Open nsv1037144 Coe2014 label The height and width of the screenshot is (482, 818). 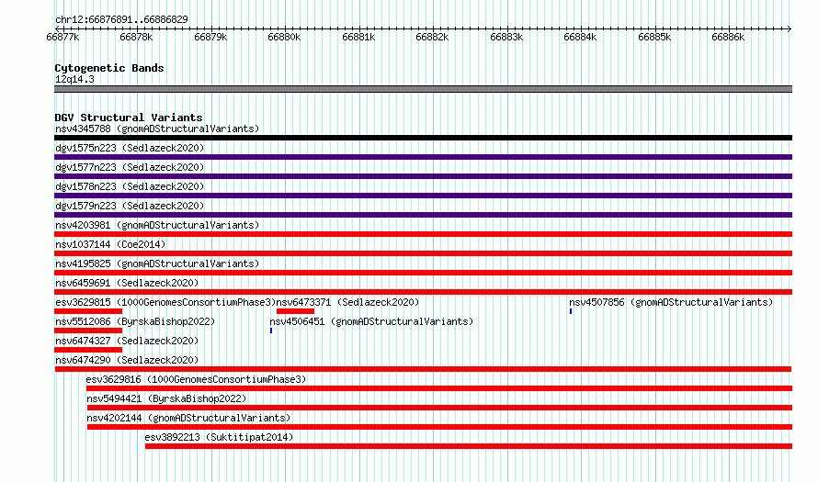pos(110,244)
